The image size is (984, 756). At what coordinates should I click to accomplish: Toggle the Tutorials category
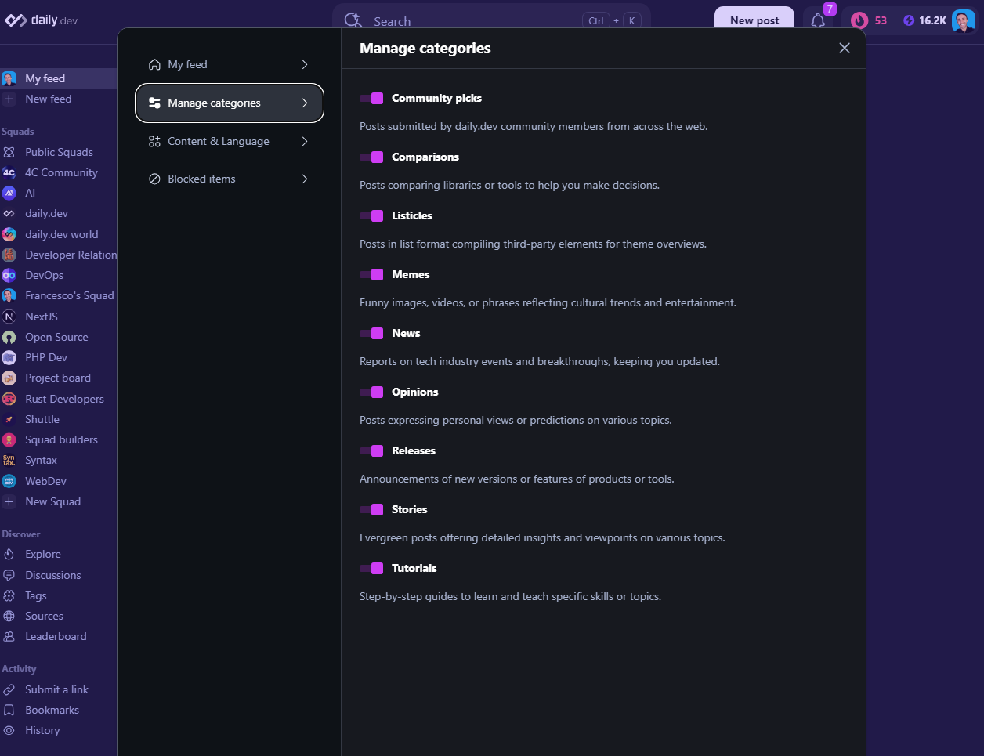(x=371, y=568)
